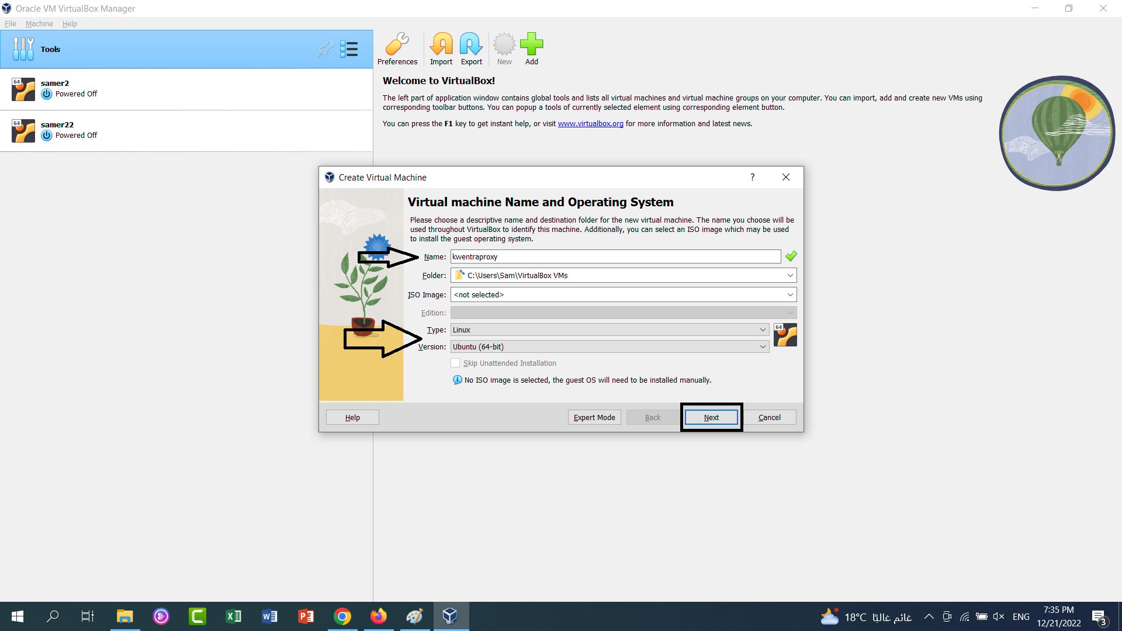Click the Import appliance icon

coord(441,49)
